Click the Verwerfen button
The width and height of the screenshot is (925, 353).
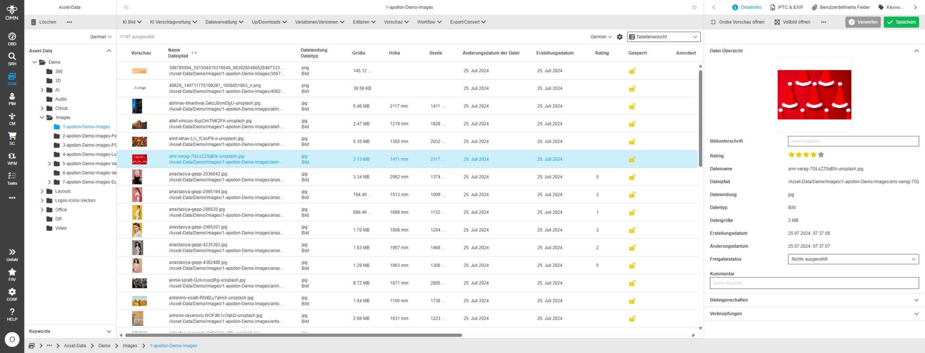click(863, 22)
